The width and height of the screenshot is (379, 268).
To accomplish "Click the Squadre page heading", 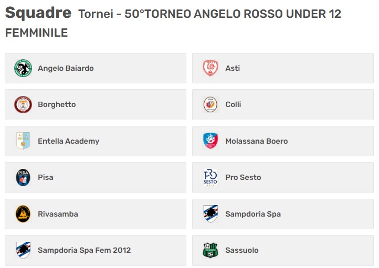I will coord(38,13).
